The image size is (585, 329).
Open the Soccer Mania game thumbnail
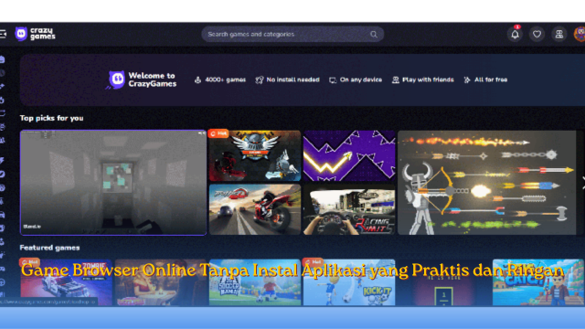click(x=255, y=282)
